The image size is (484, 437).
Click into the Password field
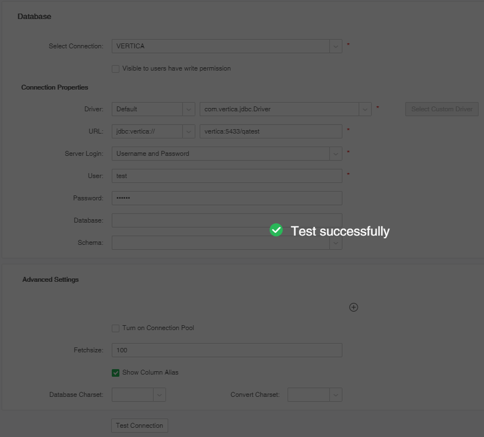click(226, 198)
